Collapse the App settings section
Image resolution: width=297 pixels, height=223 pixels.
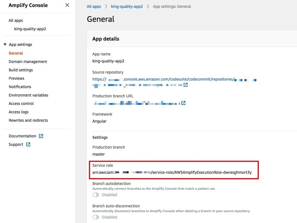[x=5, y=44]
